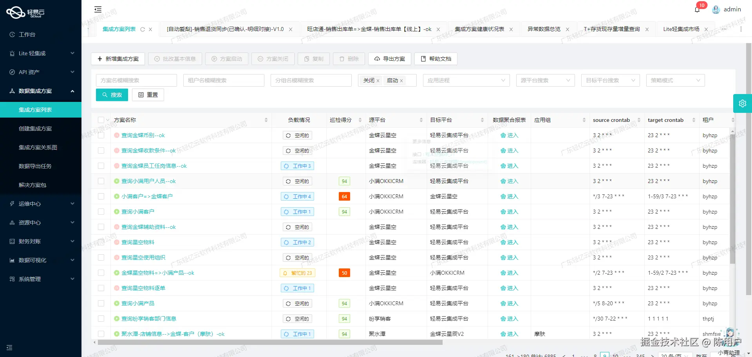The height and width of the screenshot is (357, 752).
Task: Expand the 系统管理 sidebar menu
Action: [x=29, y=279]
